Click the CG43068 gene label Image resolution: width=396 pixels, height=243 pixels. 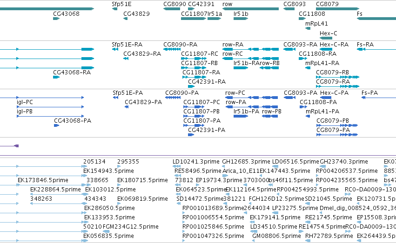pos(66,13)
